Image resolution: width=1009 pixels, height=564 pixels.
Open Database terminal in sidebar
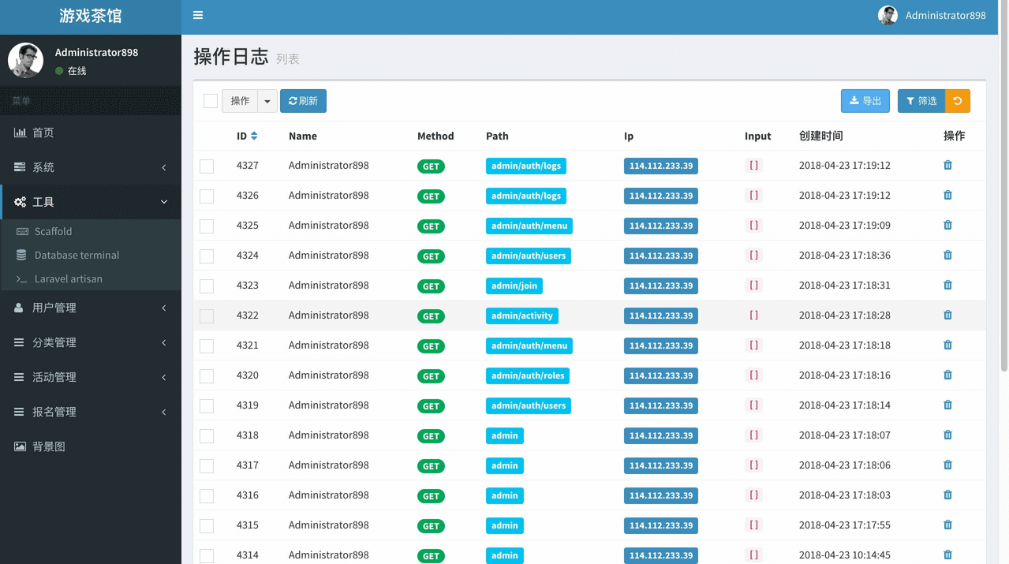(x=77, y=255)
